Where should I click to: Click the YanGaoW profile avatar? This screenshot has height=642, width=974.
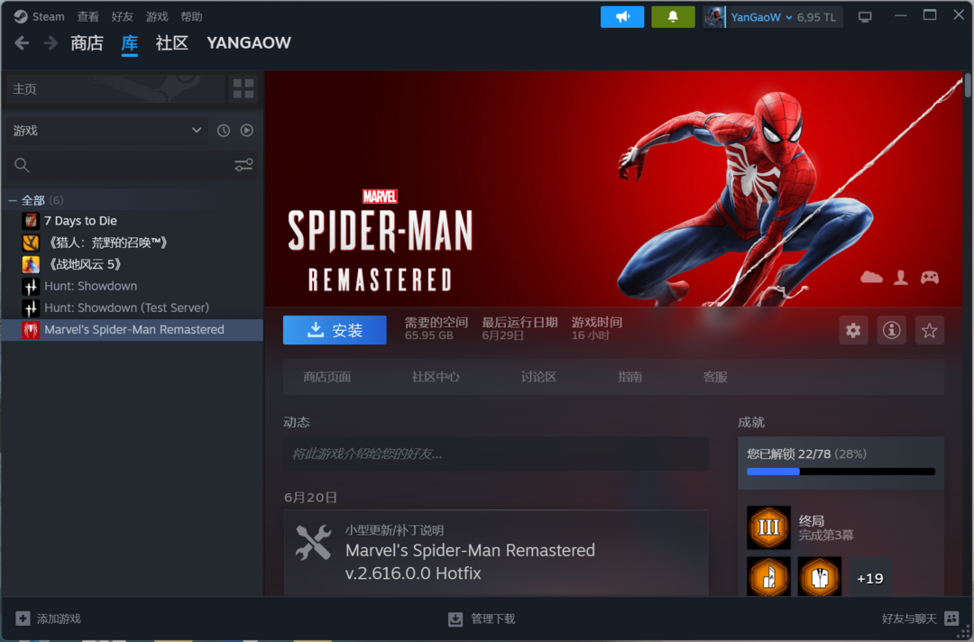(x=714, y=17)
